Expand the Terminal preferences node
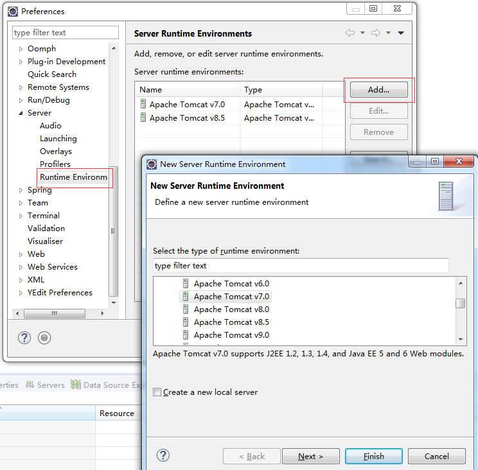Image resolution: width=478 pixels, height=470 pixels. (21, 216)
